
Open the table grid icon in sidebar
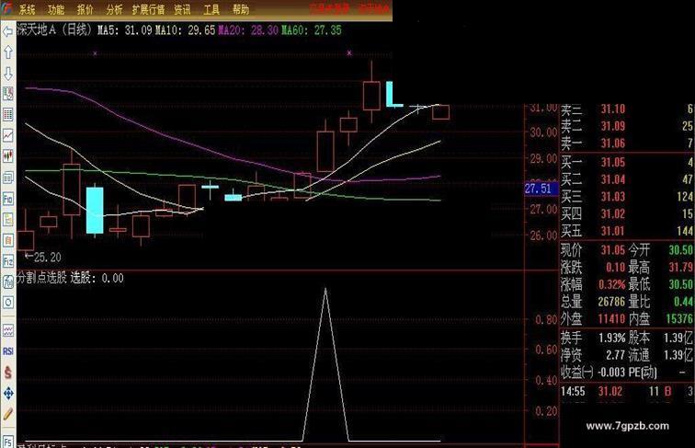pos(8,114)
